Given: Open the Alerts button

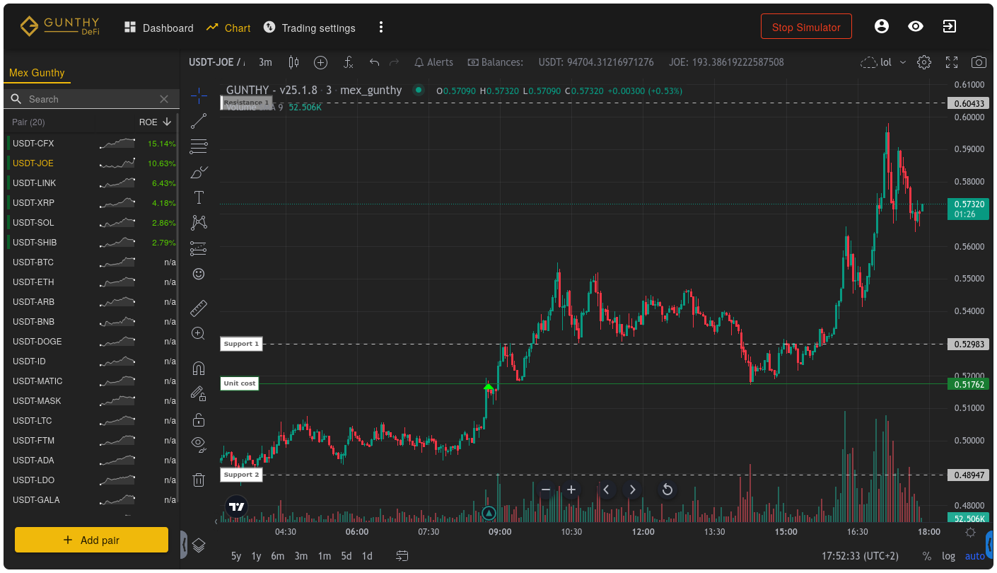Looking at the screenshot, I should click(433, 62).
